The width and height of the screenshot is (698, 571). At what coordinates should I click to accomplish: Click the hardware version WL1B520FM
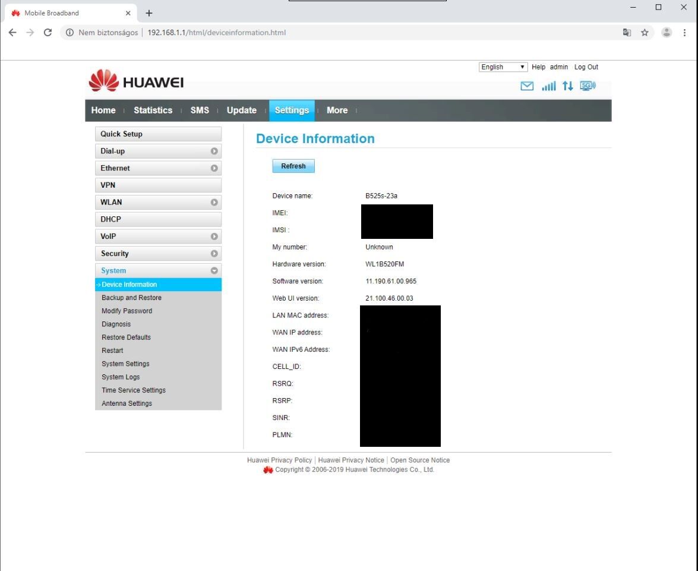click(x=384, y=264)
